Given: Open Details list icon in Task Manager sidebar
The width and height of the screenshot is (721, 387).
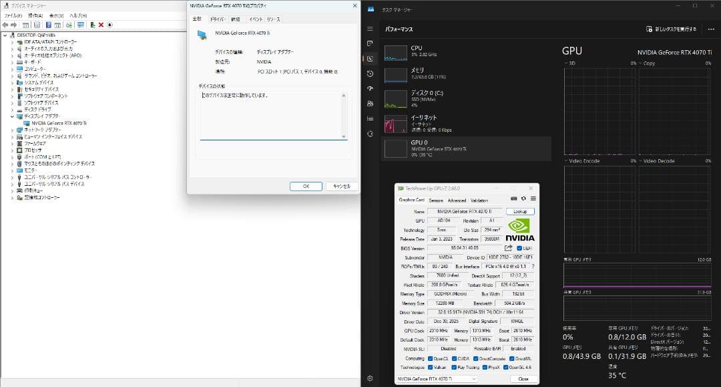Looking at the screenshot, I should [x=370, y=119].
